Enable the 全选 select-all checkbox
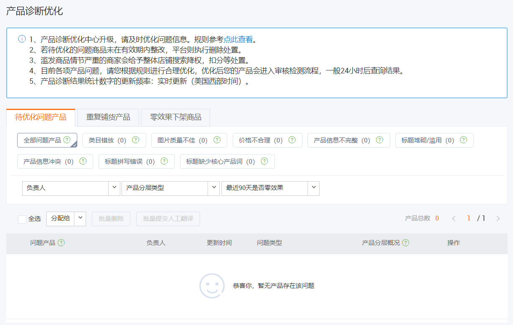This screenshot has width=513, height=325. click(x=22, y=219)
